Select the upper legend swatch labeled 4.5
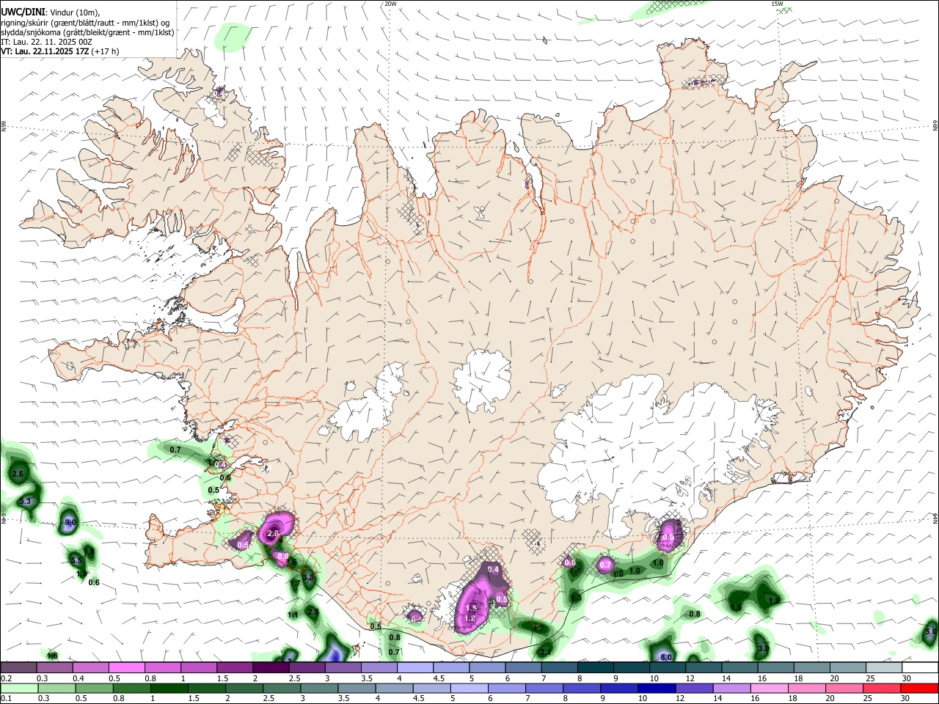The height and width of the screenshot is (704, 939). click(x=450, y=667)
